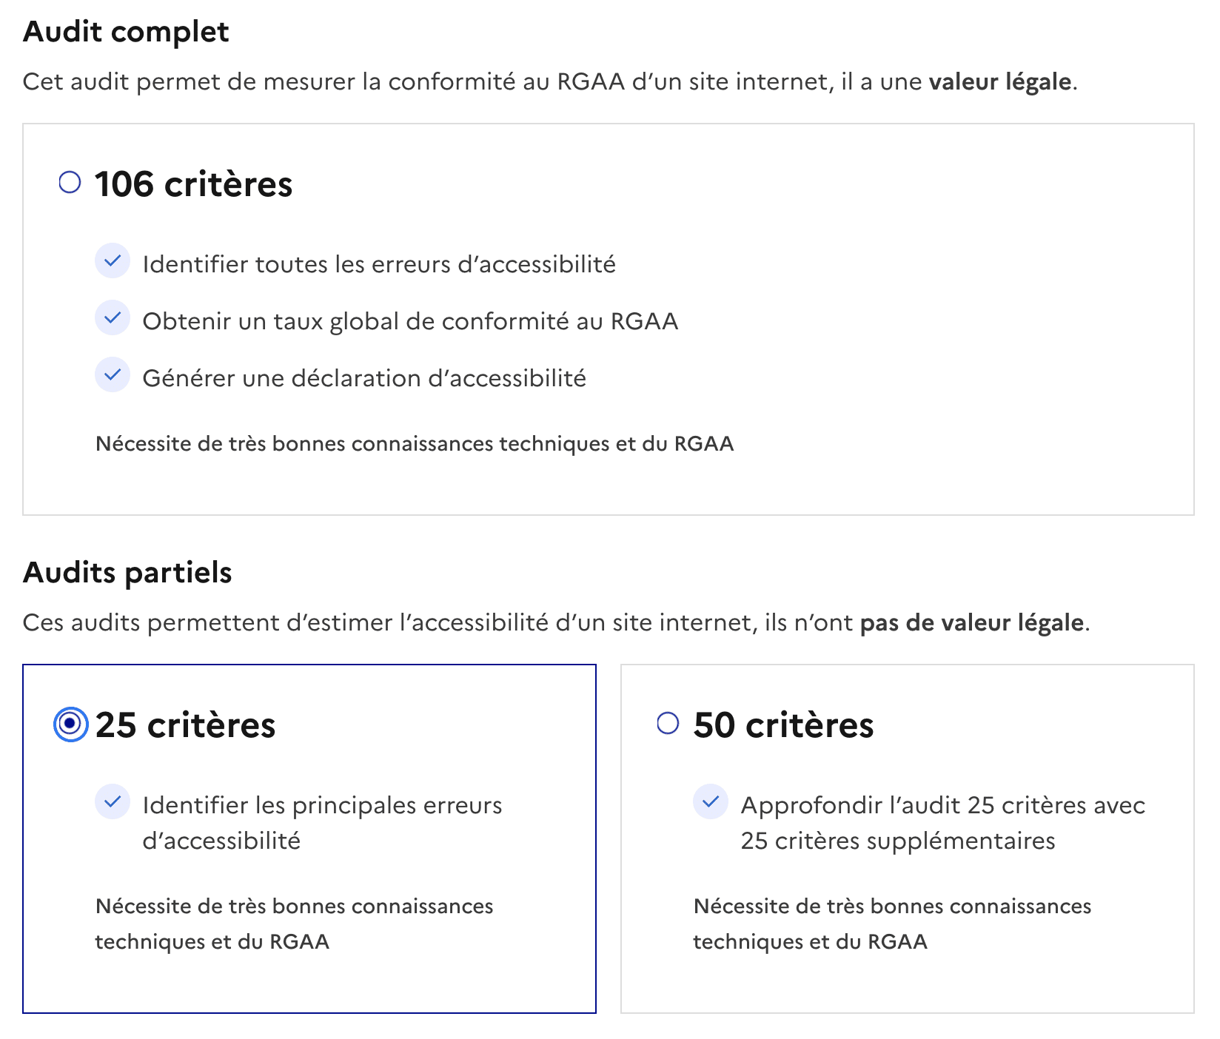Image resolution: width=1220 pixels, height=1039 pixels.
Task: Click checkmark icon beside Identifier toutes les erreurs
Action: [x=113, y=261]
